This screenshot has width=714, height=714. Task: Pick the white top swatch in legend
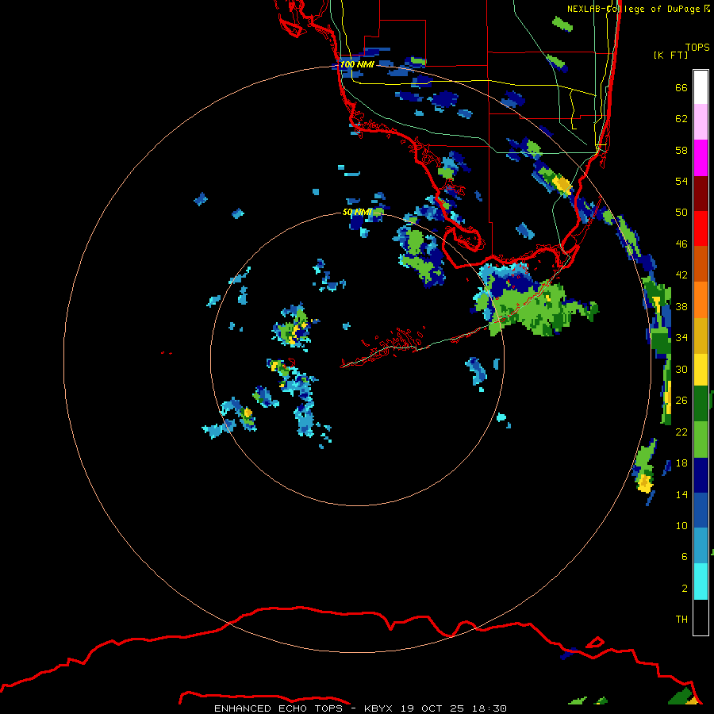(x=701, y=87)
